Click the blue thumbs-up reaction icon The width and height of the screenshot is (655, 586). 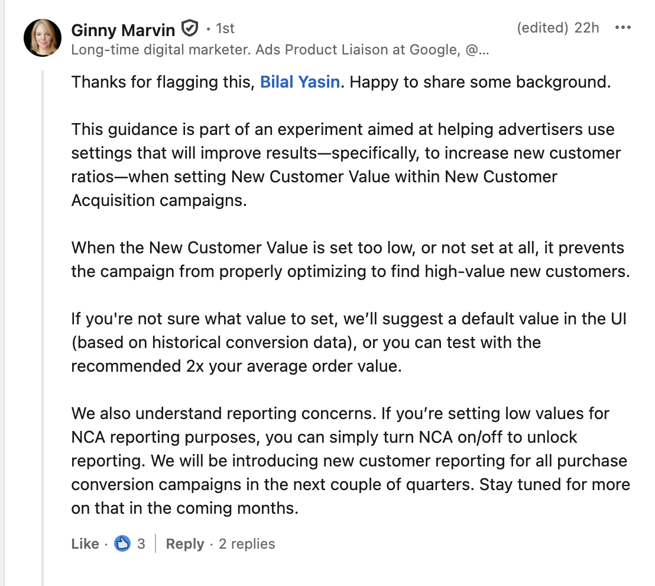point(122,543)
